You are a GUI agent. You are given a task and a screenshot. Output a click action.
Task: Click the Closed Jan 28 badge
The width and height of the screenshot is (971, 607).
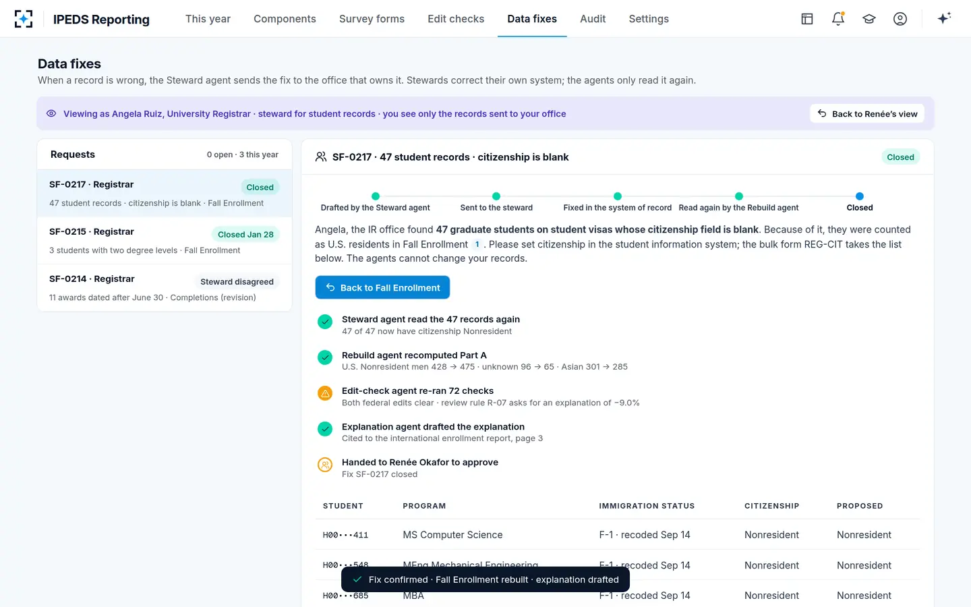click(x=245, y=235)
